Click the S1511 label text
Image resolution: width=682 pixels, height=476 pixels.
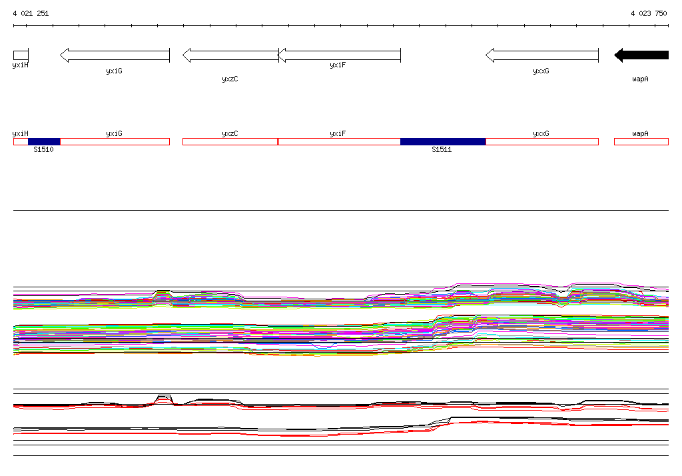442,149
